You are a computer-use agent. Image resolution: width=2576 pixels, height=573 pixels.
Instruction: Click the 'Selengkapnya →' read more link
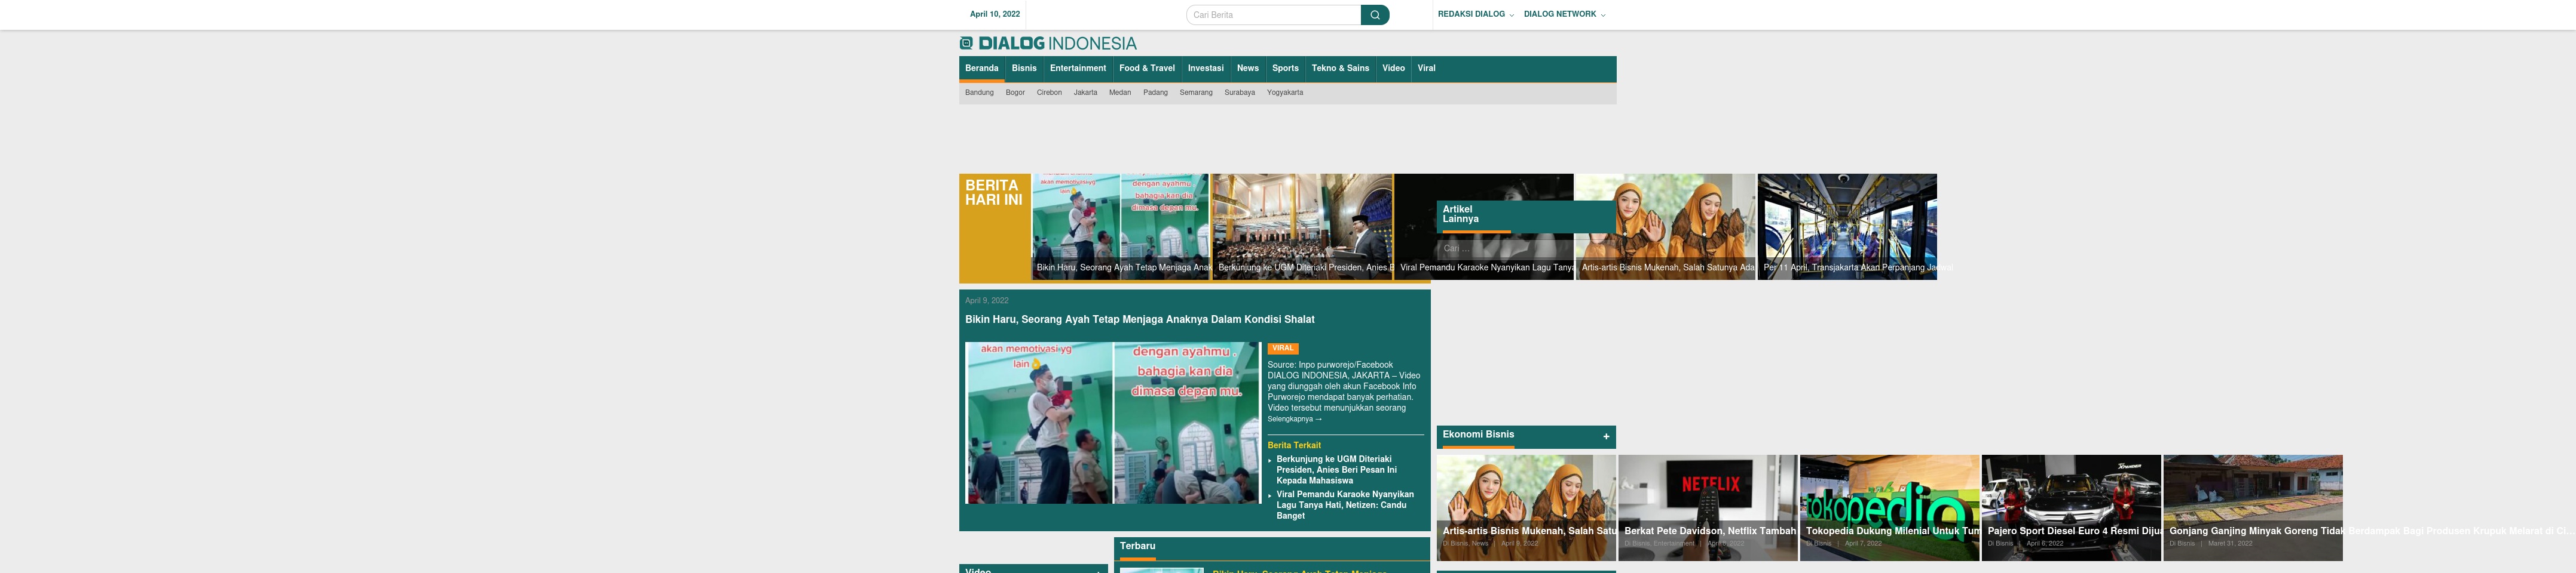1294,419
